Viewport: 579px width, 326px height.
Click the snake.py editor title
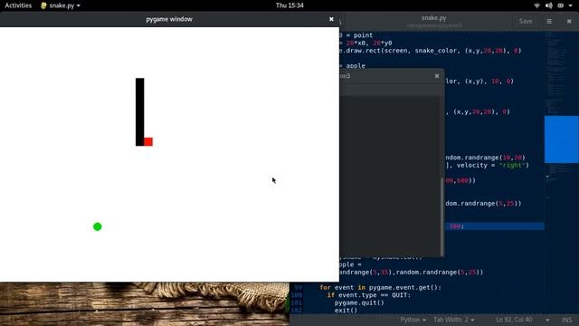tap(434, 18)
